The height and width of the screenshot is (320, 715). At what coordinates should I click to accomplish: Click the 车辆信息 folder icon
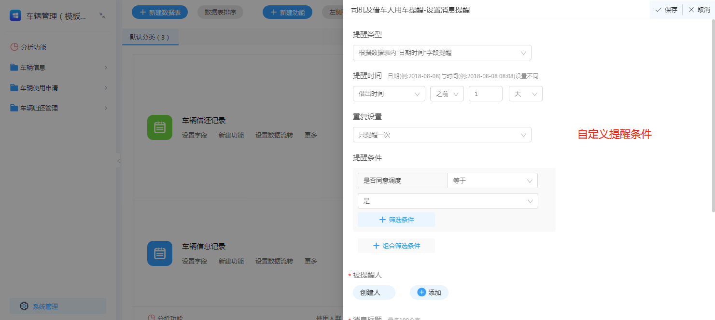click(x=14, y=68)
